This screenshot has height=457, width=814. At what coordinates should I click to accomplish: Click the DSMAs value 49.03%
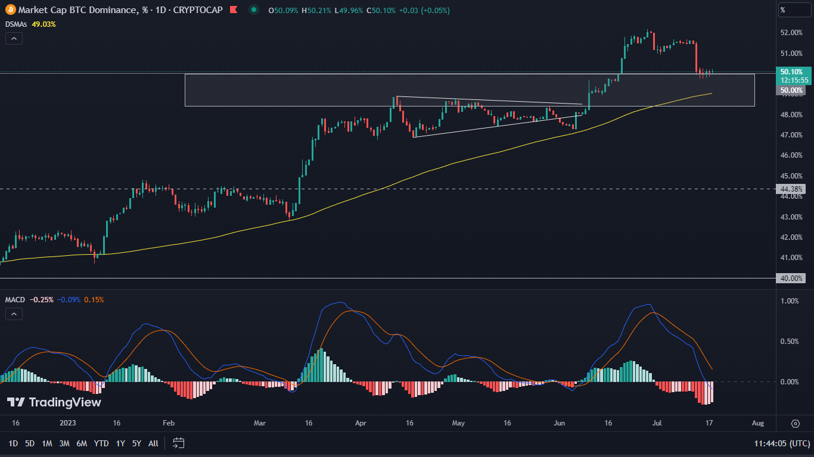44,24
